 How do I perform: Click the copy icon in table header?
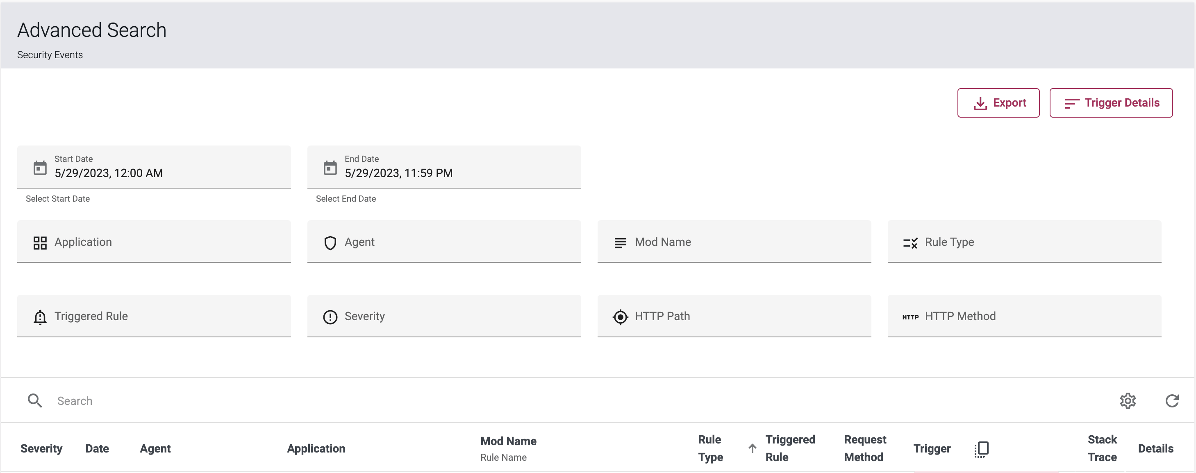tap(982, 449)
